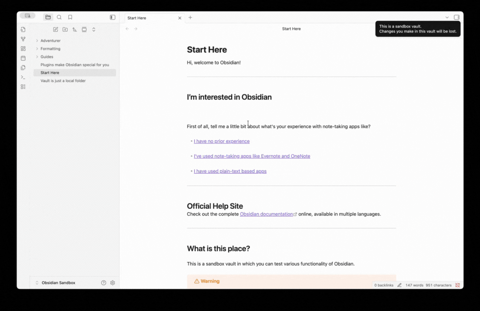480x311 pixels.
Task: Open the bookmarks pane icon
Action: pos(70,17)
